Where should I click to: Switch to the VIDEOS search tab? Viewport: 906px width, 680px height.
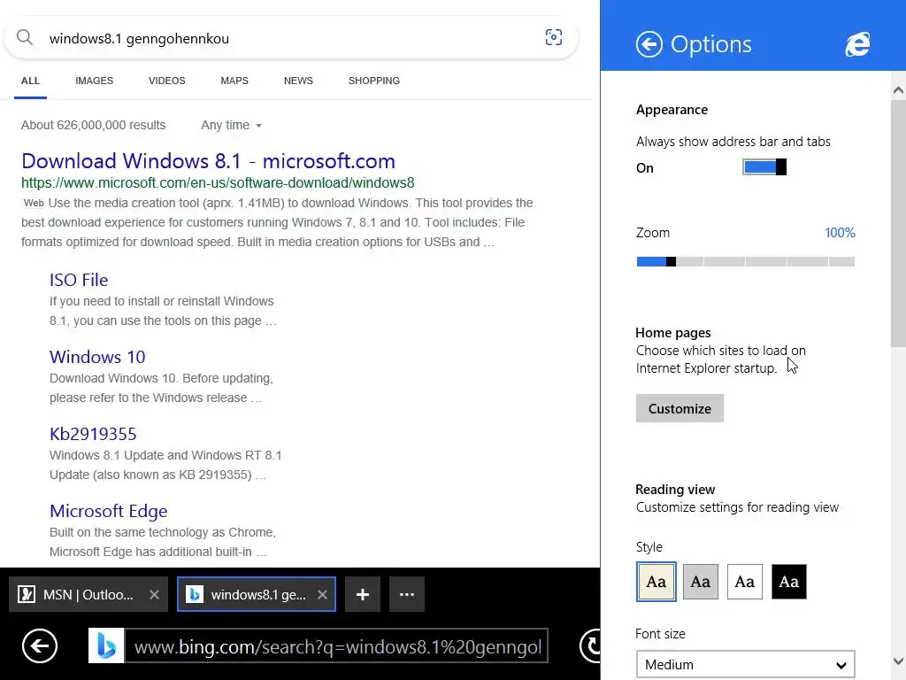pyautogui.click(x=167, y=81)
